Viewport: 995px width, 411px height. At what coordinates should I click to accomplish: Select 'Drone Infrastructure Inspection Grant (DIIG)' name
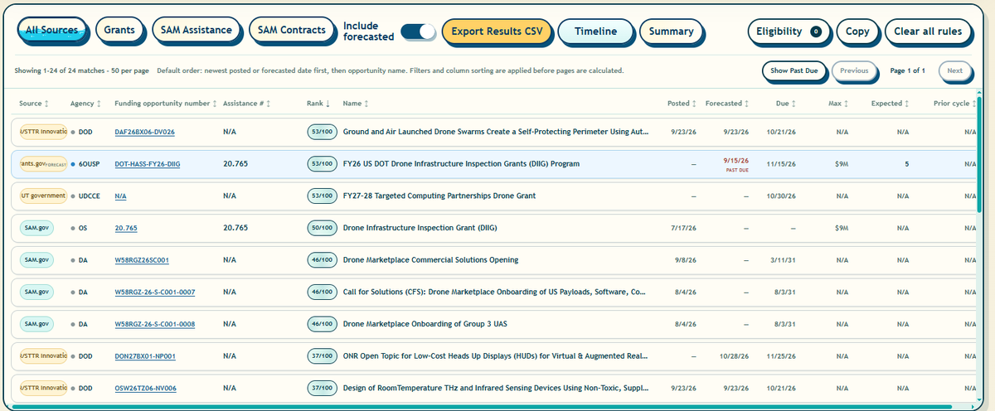point(420,228)
